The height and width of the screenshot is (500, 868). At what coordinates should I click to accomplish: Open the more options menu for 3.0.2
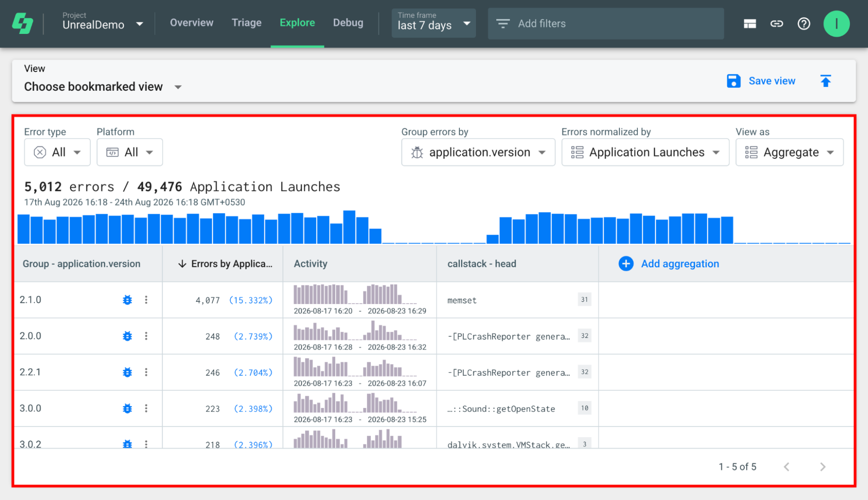click(146, 444)
